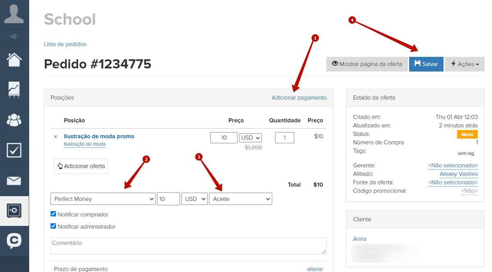Screen dimensions: 492x272
Task: Remove position with the x icon
Action: point(56,137)
